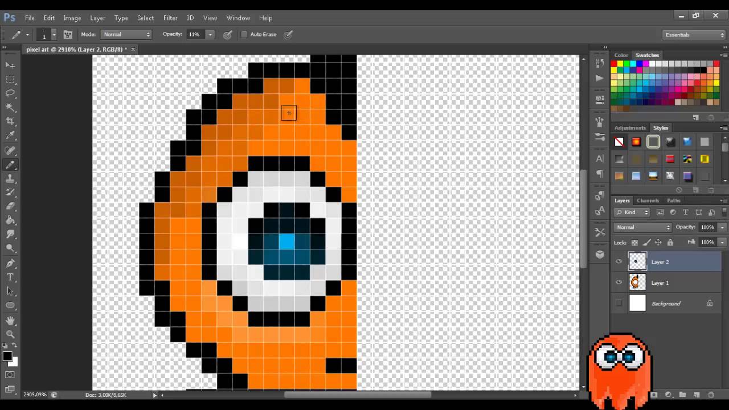Image resolution: width=729 pixels, height=410 pixels.
Task: Hide Layer 1 with its eye icon
Action: pos(619,282)
